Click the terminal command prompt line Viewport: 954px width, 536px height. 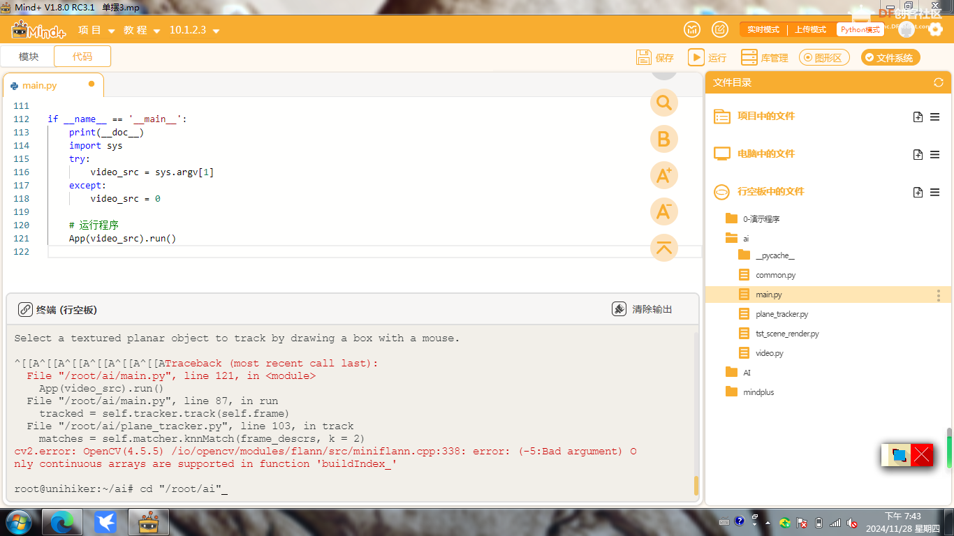coord(121,489)
